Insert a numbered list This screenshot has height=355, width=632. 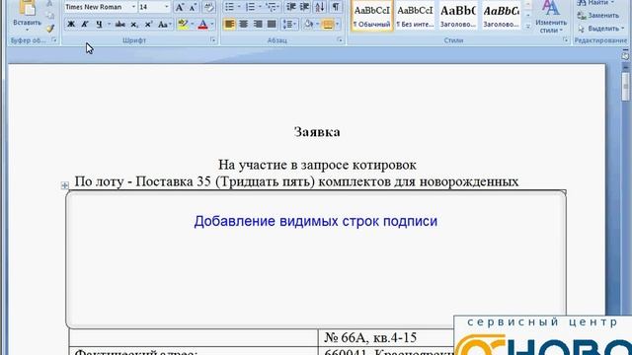[250, 7]
